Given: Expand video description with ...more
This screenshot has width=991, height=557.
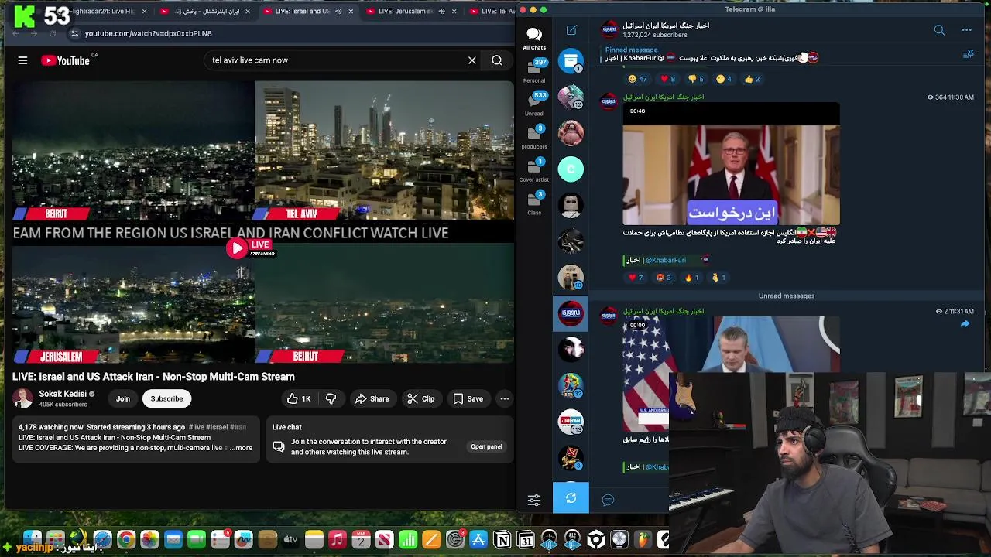Looking at the screenshot, I should click(x=241, y=448).
